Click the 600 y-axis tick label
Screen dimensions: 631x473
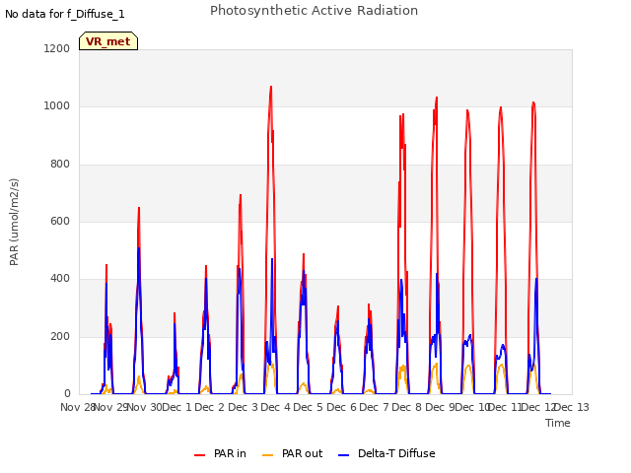pos(60,221)
